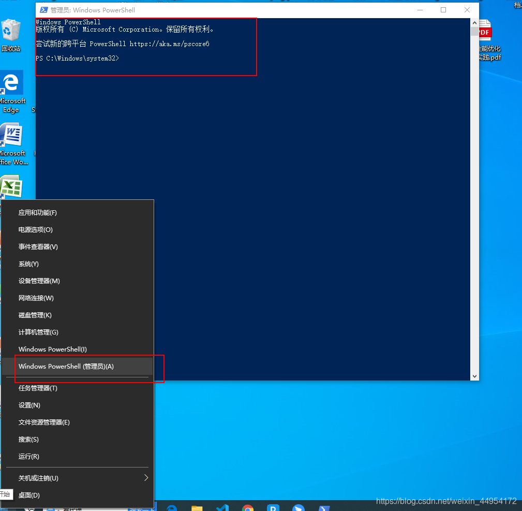Select 系统(Y) menu entry
Screen dimensions: 522x511
click(78, 264)
